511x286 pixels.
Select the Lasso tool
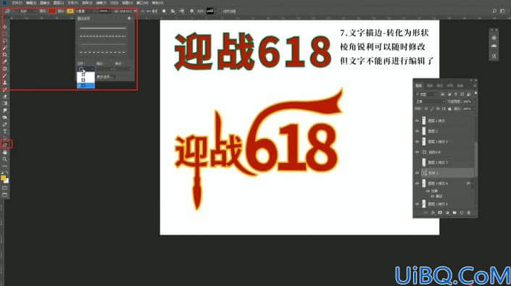coord(4,41)
